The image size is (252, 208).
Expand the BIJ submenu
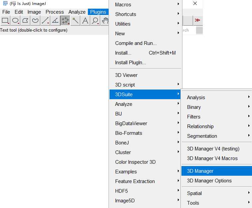tap(145, 113)
